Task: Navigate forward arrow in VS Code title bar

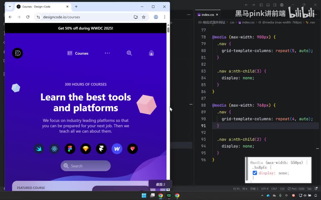Action: point(254,5)
